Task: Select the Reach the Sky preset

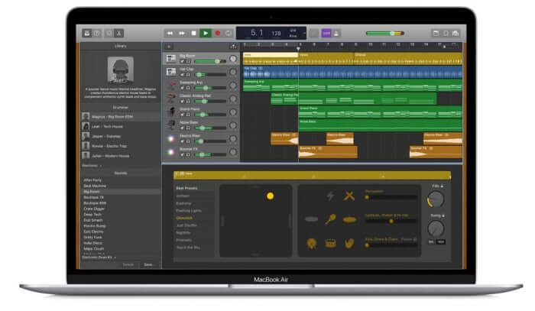Action: (188, 248)
